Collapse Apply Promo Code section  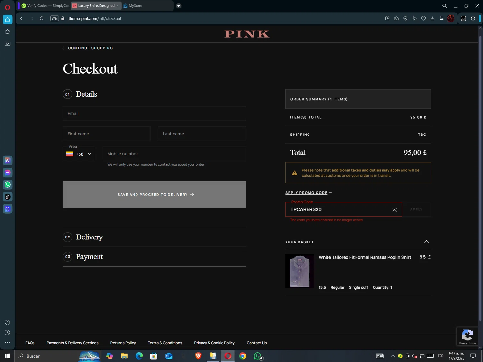click(x=308, y=193)
